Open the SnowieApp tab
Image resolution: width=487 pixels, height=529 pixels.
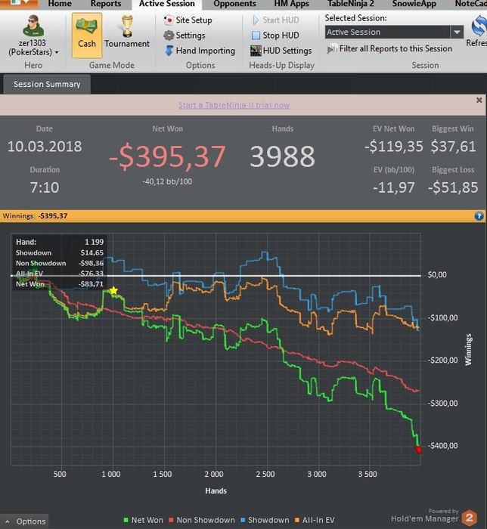coord(414,4)
